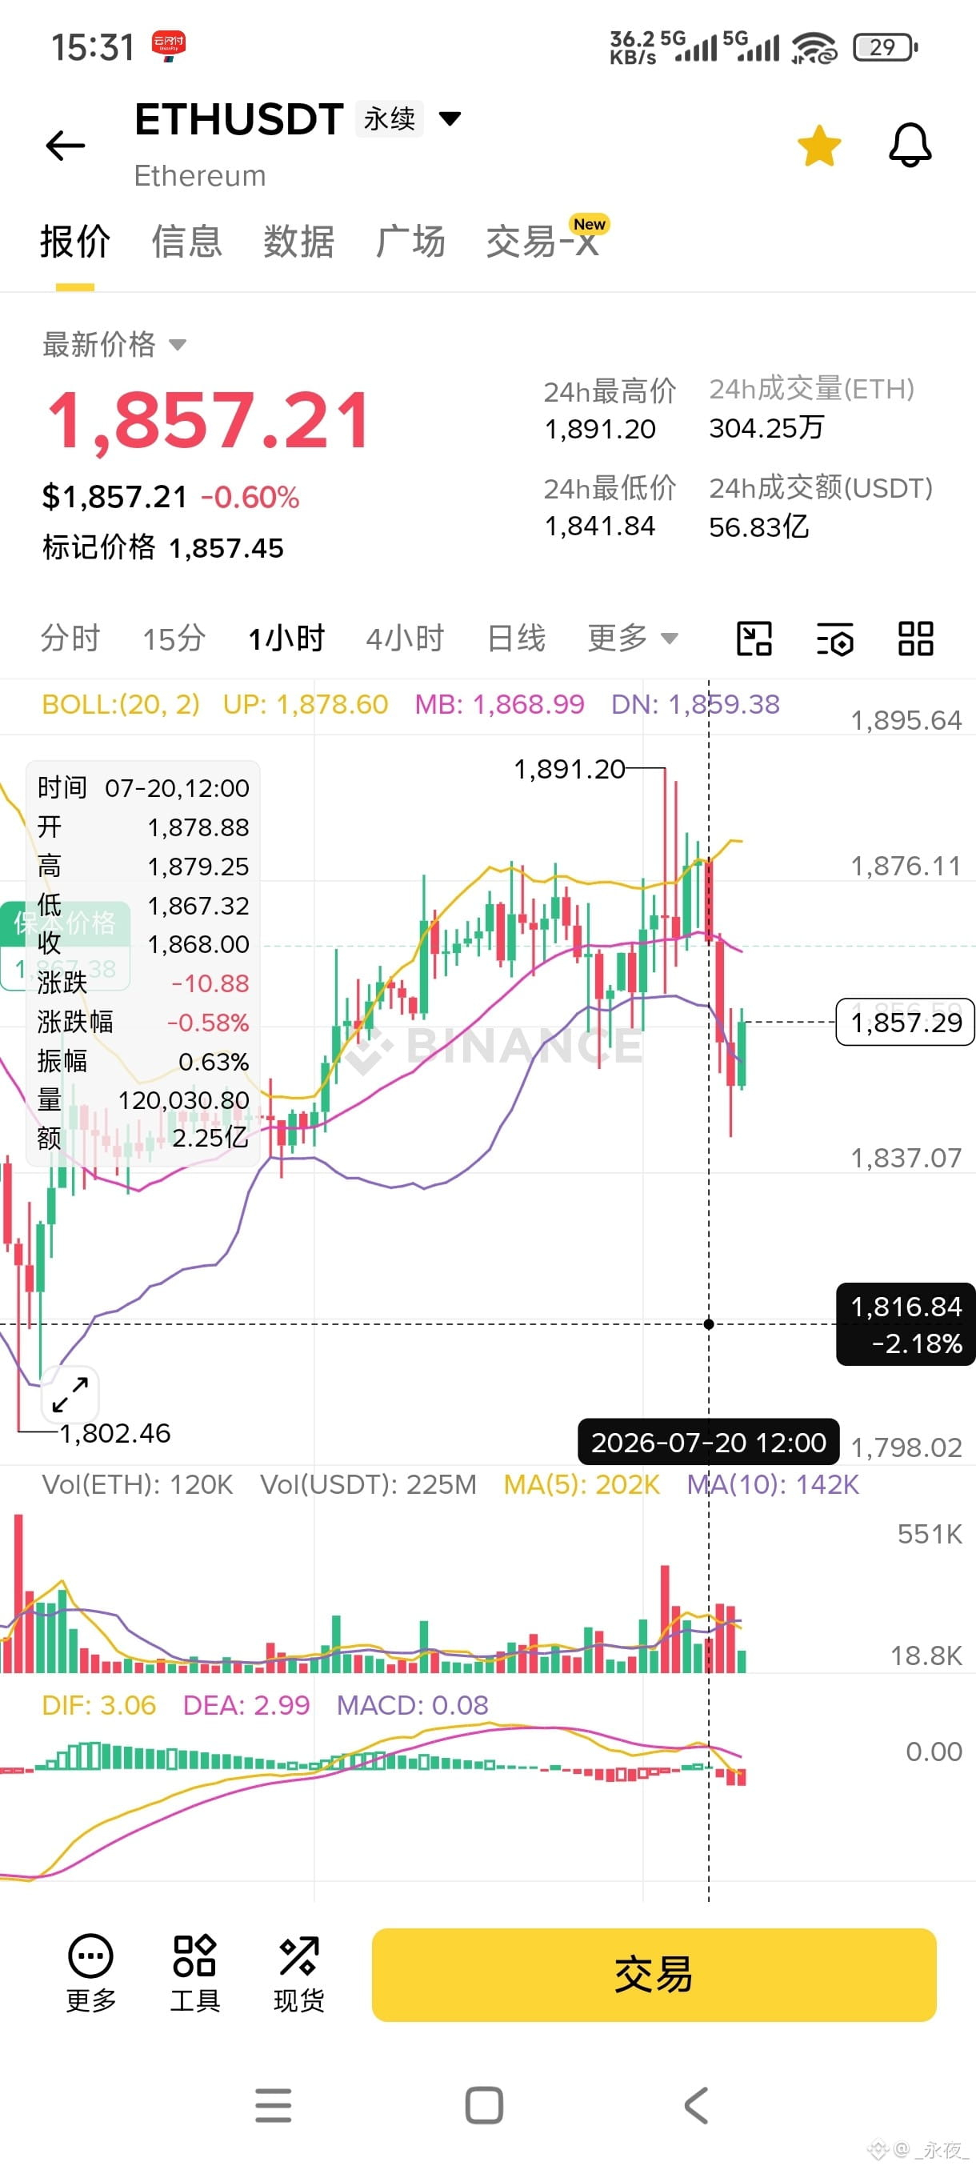976x2170 pixels.
Task: Open the 工具 tools icon
Action: click(194, 1974)
